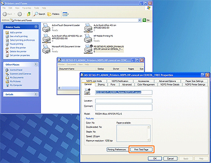Click the Search toolbar button
The width and height of the screenshot is (211, 163).
(x=39, y=14)
